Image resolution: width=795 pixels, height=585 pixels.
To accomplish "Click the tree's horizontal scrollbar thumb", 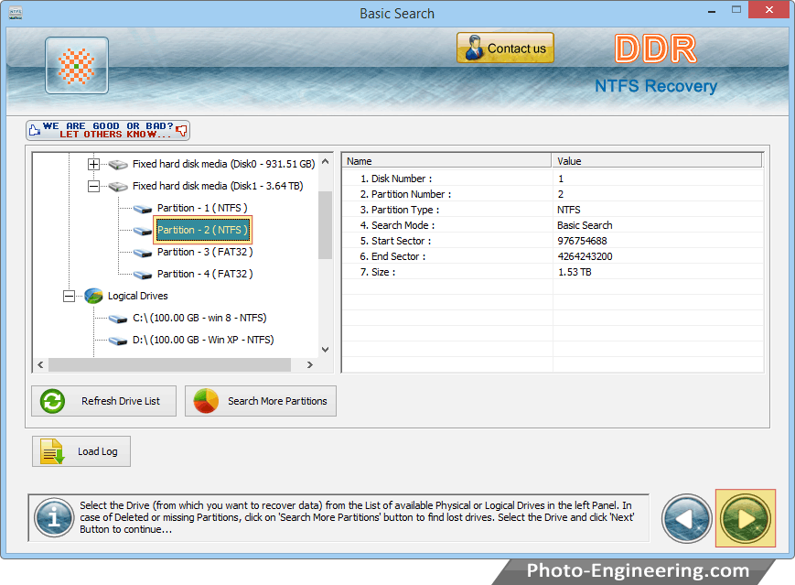I will (170, 364).
